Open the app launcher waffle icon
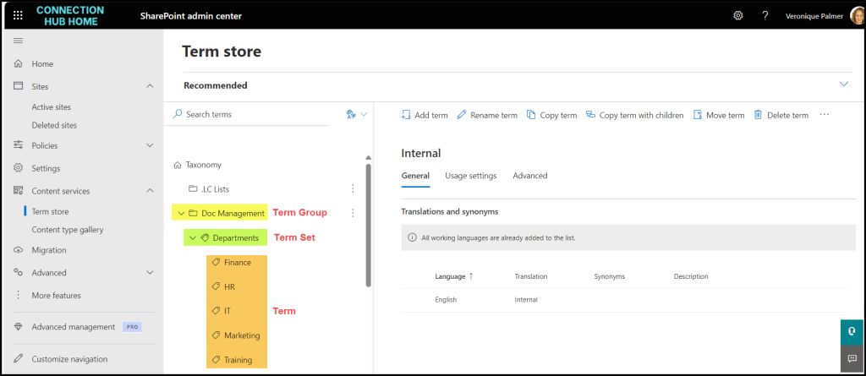Image resolution: width=866 pixels, height=376 pixels. point(18,15)
